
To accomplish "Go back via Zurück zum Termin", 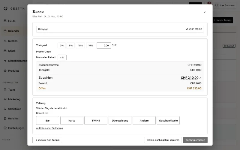I will (x=47, y=140).
